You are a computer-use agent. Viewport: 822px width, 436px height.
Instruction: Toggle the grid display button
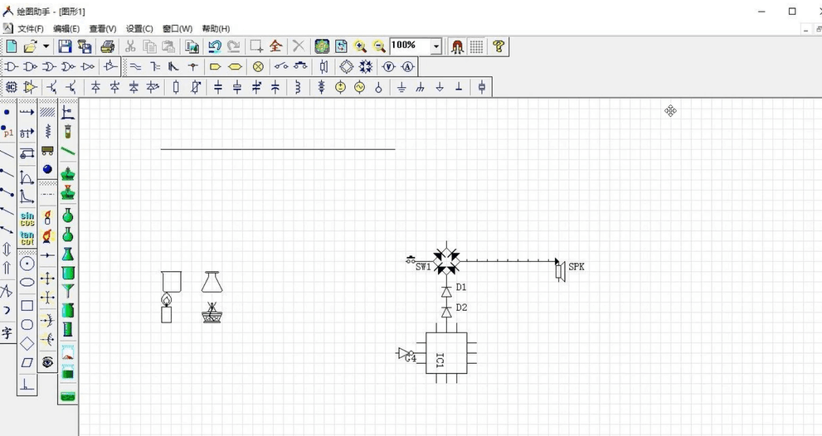point(476,46)
